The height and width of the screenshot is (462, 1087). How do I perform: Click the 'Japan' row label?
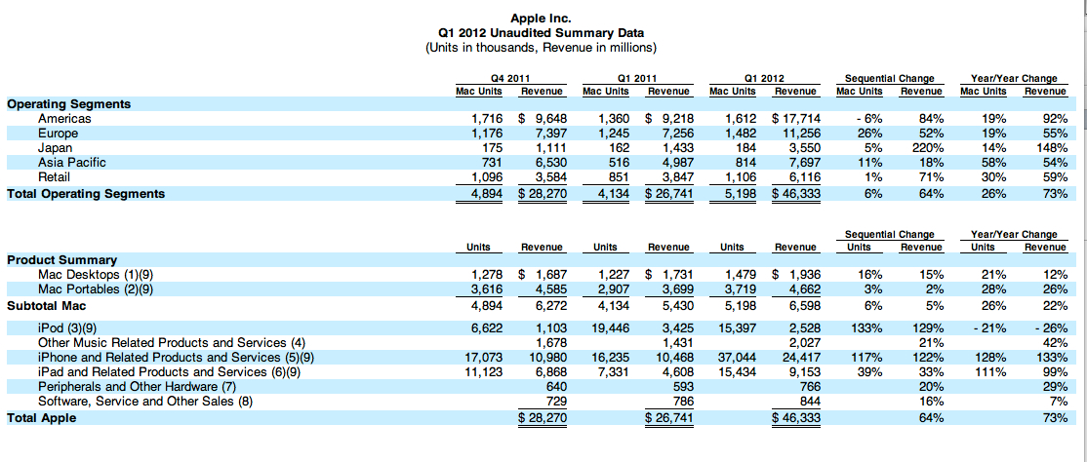point(55,147)
